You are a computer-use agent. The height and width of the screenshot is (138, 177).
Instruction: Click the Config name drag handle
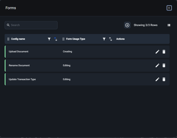pos(8,39)
